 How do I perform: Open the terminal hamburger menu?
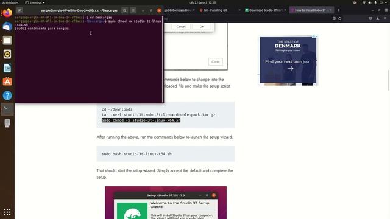133,10
